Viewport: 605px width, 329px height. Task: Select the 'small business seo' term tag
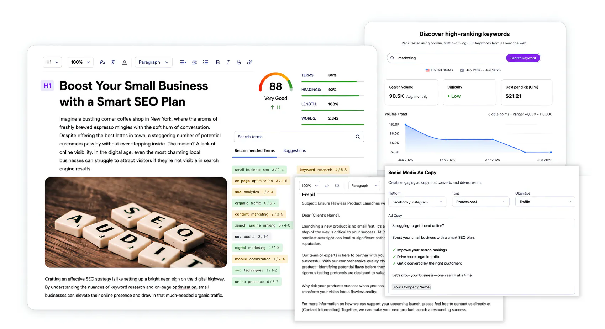click(x=259, y=170)
